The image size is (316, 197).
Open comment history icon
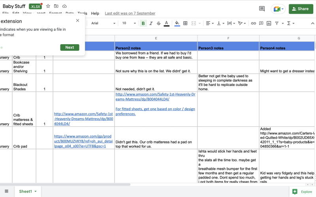point(261,9)
